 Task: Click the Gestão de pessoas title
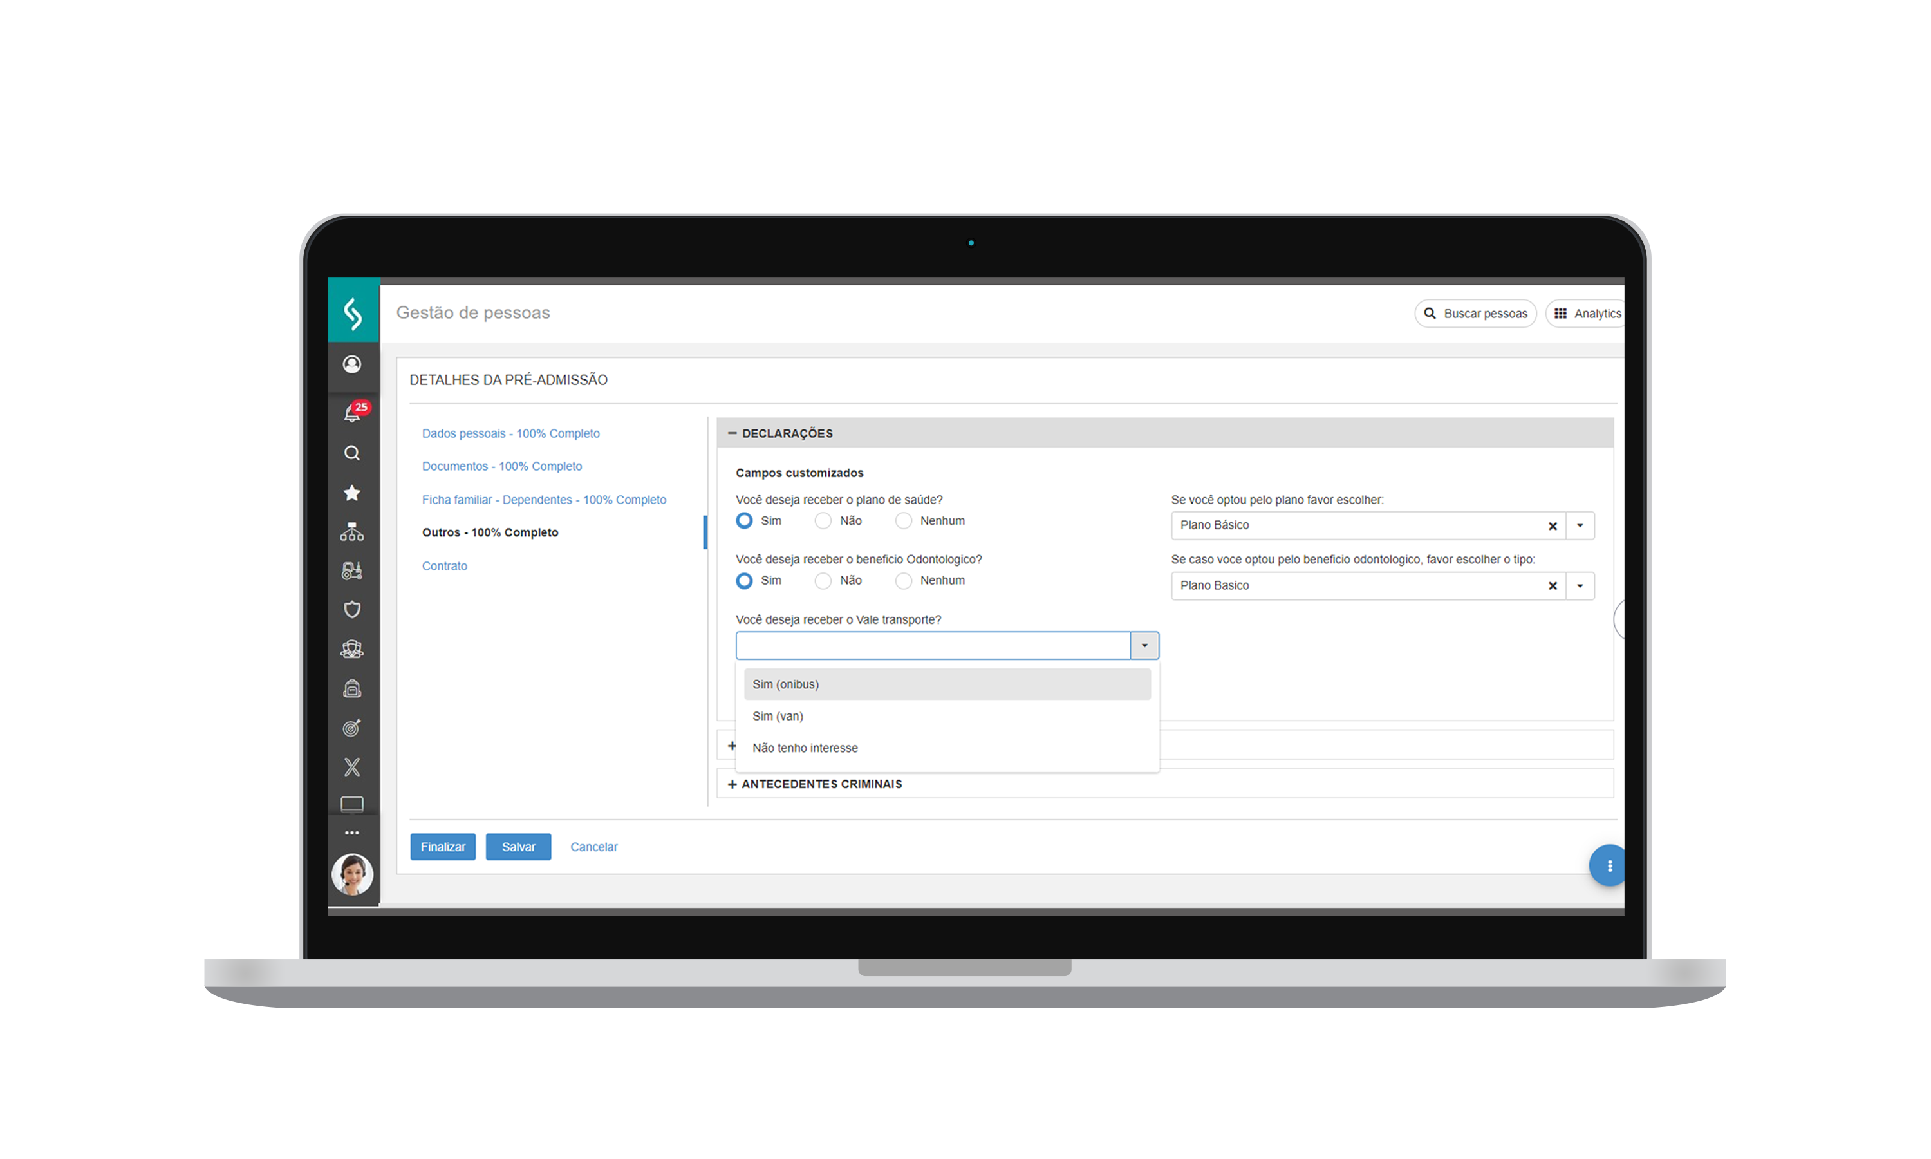(473, 312)
